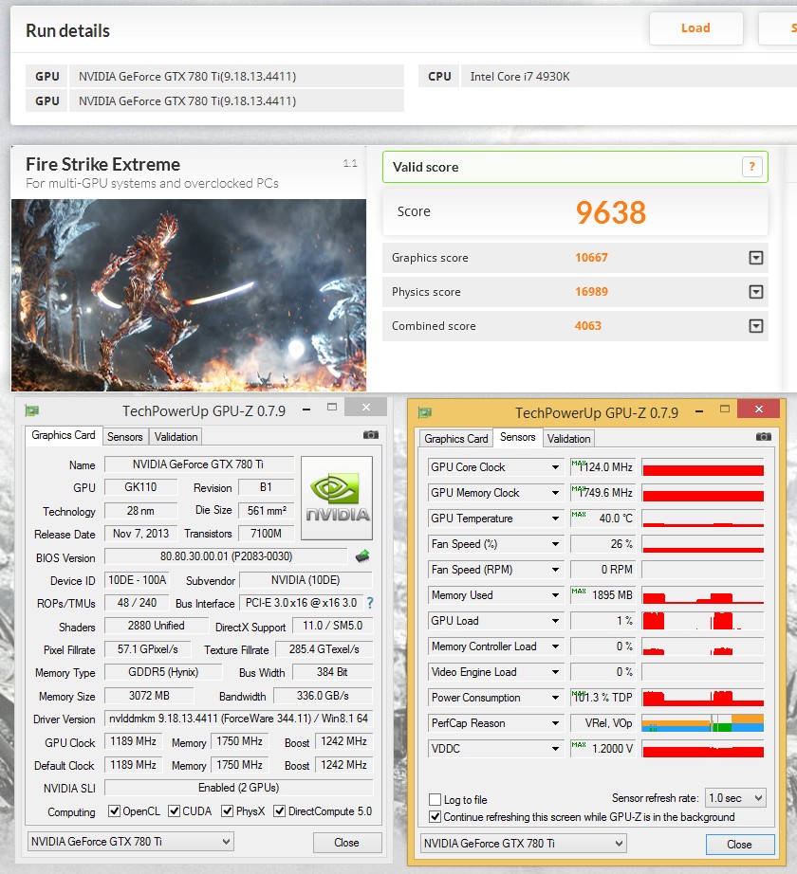The height and width of the screenshot is (874, 797).
Task: Uncheck Continue refreshing in background option
Action: click(x=436, y=816)
